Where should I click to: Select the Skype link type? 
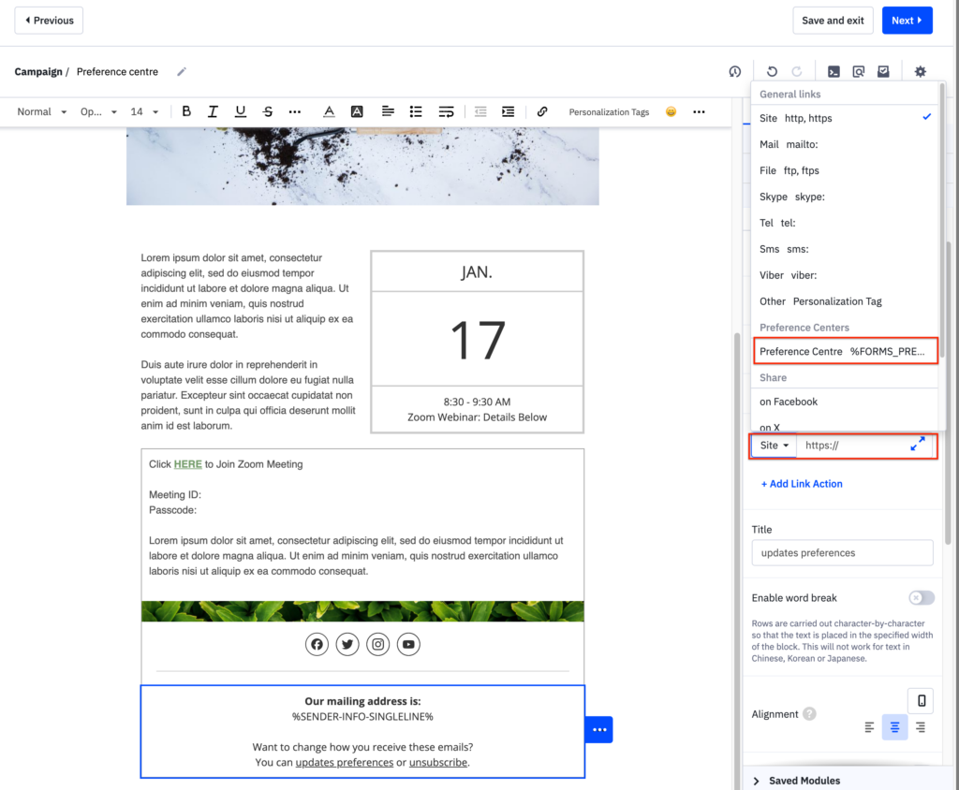(844, 197)
